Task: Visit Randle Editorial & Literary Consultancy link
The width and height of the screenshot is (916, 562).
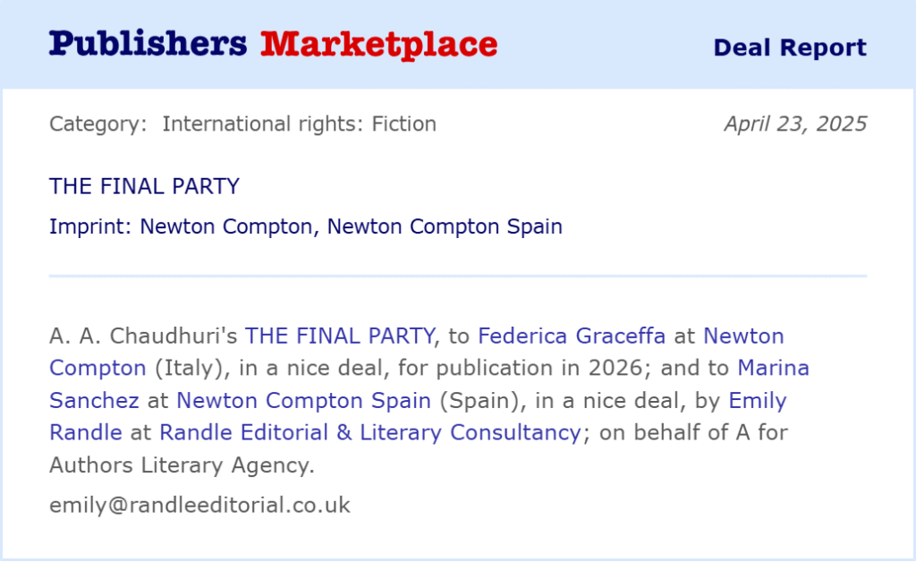Action: click(370, 433)
